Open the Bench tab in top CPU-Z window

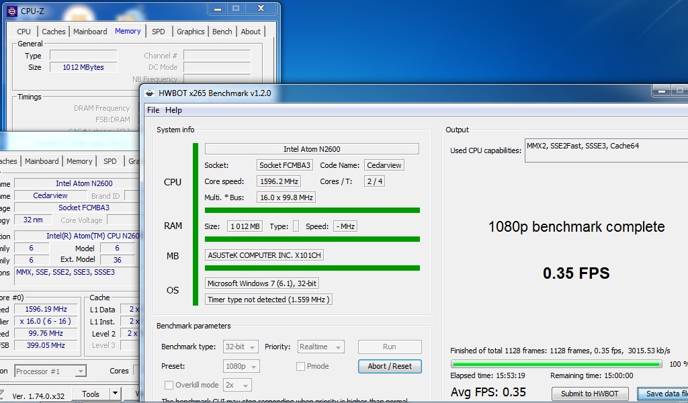pos(222,32)
